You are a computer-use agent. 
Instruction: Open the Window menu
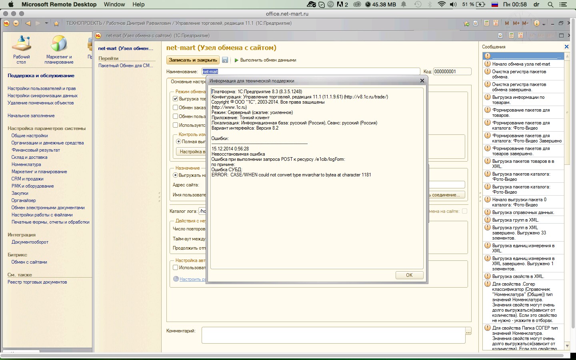[114, 4]
